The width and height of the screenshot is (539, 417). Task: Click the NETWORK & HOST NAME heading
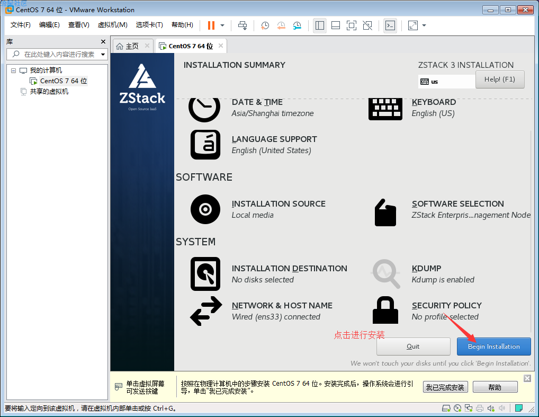pos(282,306)
